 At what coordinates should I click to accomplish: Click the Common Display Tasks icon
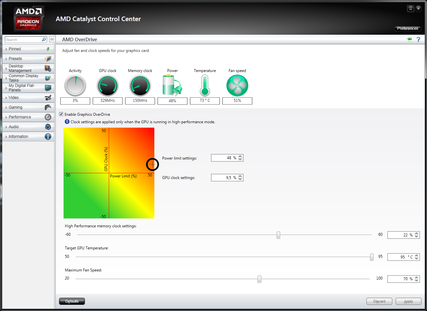pyautogui.click(x=48, y=78)
